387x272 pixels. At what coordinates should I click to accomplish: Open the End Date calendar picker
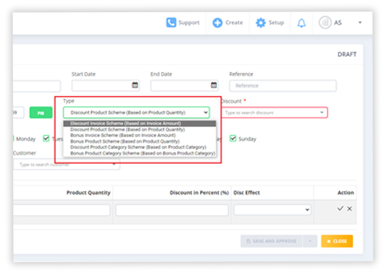point(214,86)
